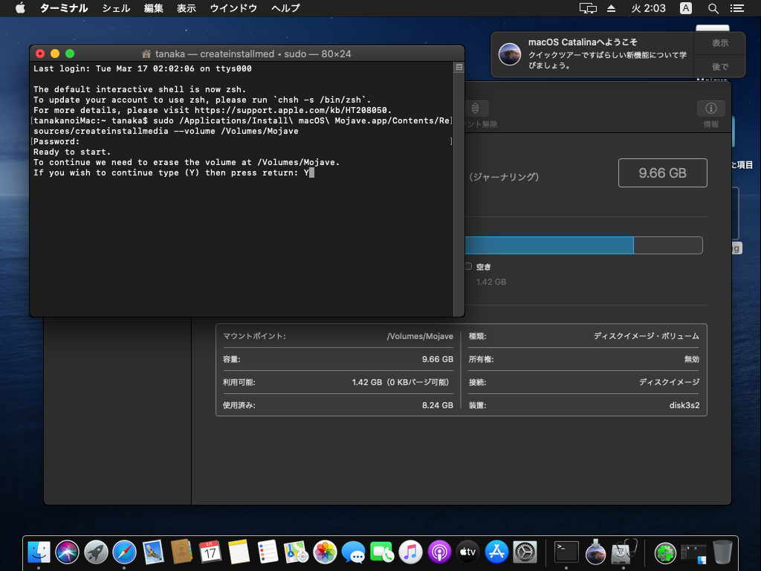761x571 pixels.
Task: Click Disk Utility info (情報) toolbar icon
Action: pos(711,109)
